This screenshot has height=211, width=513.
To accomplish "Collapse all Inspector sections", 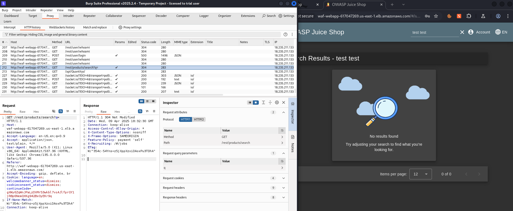I will coord(270,103).
